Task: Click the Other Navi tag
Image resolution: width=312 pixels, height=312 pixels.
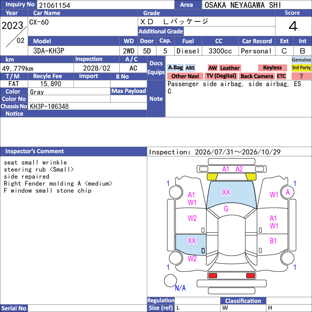Action: pyautogui.click(x=185, y=76)
